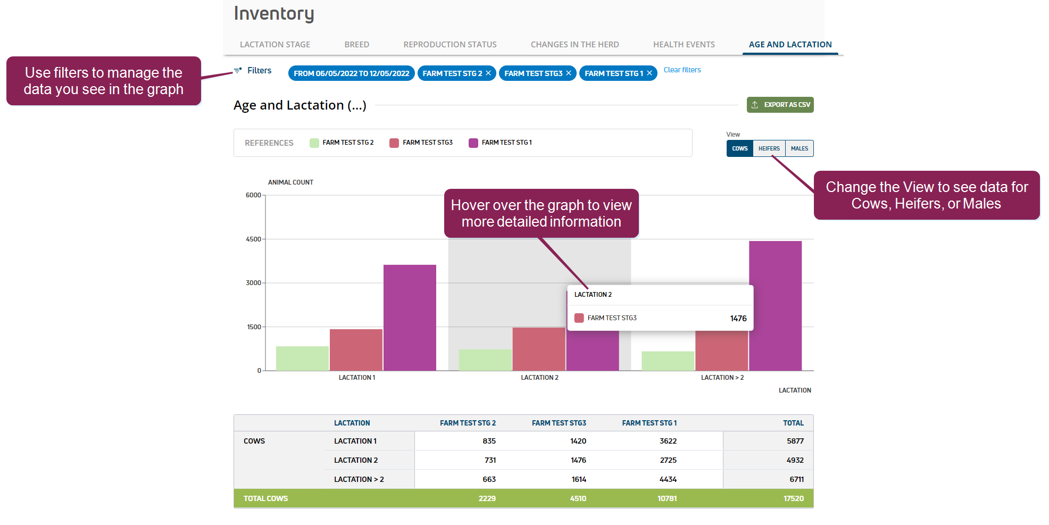Remove the FARM TEST STG3 filter chip
This screenshot has height=525, width=1049.
(569, 73)
